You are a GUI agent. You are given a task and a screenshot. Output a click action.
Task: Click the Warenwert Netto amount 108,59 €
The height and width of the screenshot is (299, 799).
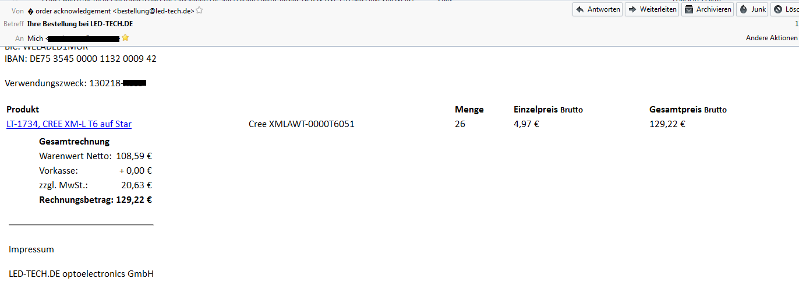tap(134, 156)
